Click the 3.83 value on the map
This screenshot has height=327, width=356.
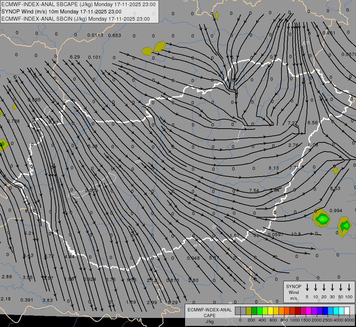48,300
